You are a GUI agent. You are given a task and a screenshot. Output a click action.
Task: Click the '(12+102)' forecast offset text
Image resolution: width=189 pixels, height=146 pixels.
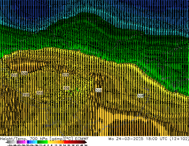[179, 139]
